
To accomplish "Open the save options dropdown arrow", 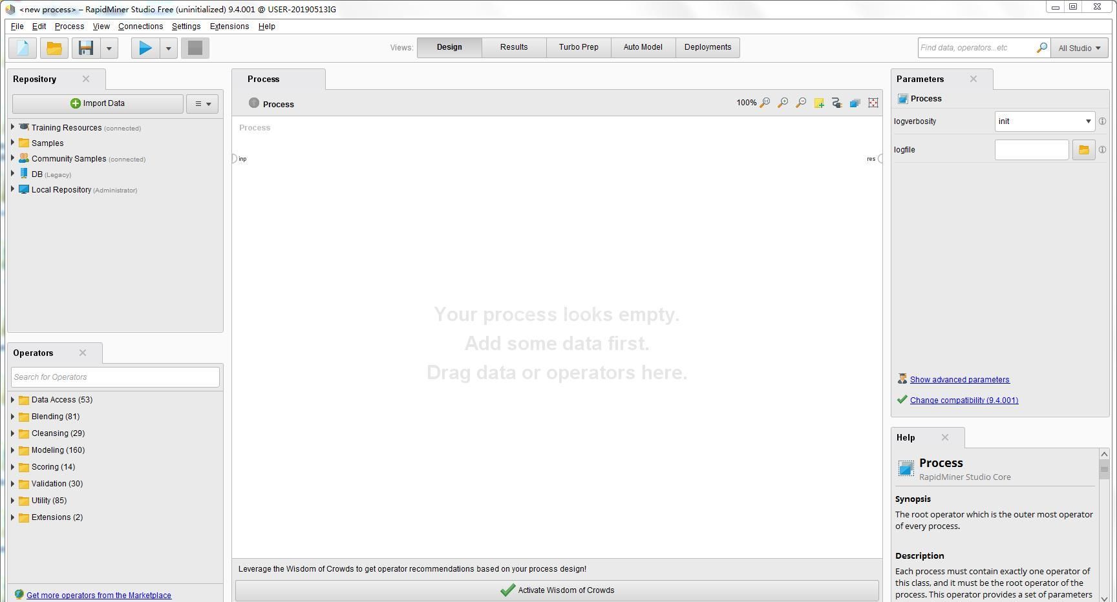I will (x=109, y=48).
